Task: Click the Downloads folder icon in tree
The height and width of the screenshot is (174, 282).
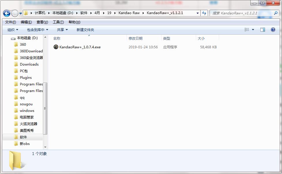Action: 16,64
